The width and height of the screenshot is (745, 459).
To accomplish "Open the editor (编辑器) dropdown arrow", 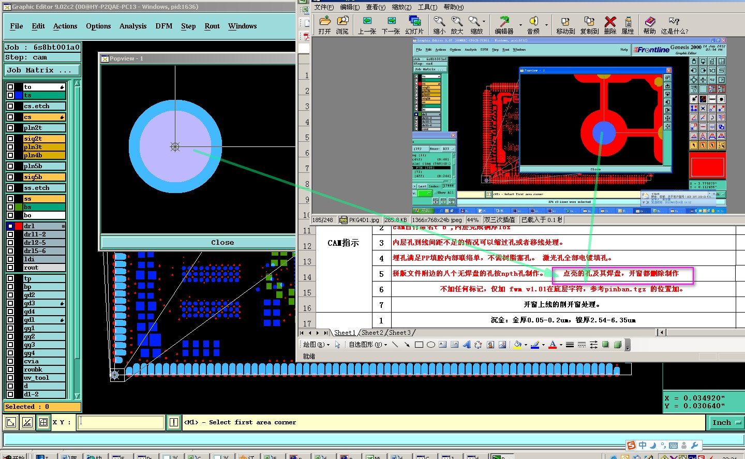I will click(520, 24).
